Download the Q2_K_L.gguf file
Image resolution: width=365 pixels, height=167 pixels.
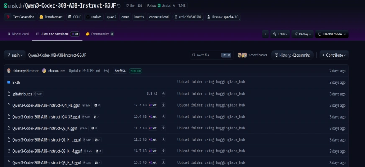coord(163,139)
